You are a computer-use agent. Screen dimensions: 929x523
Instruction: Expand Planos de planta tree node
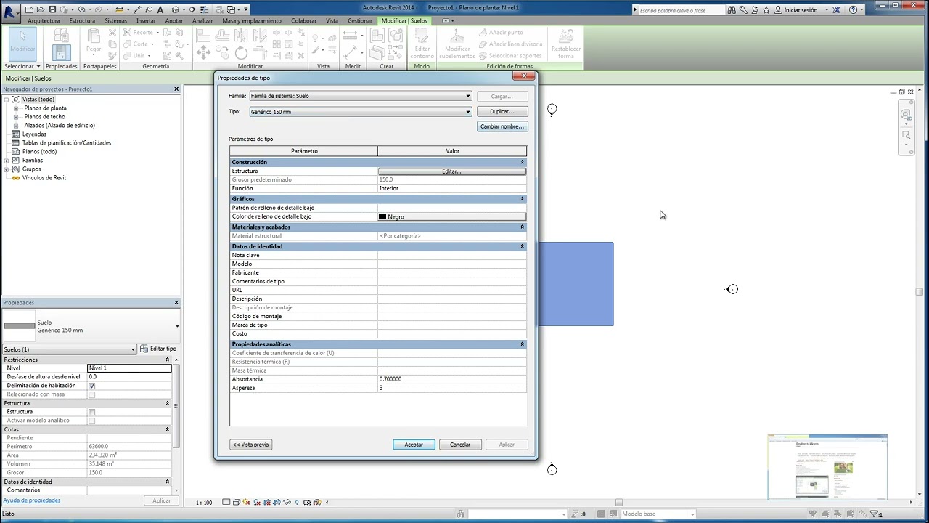point(16,108)
